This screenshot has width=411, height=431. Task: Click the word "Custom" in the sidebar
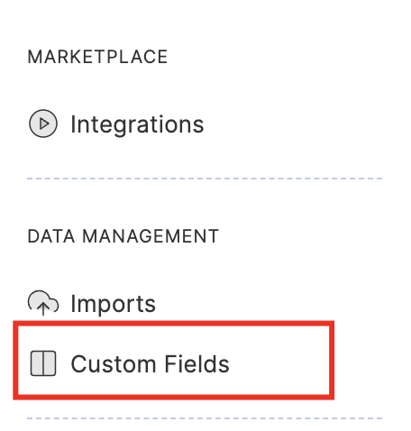(114, 363)
